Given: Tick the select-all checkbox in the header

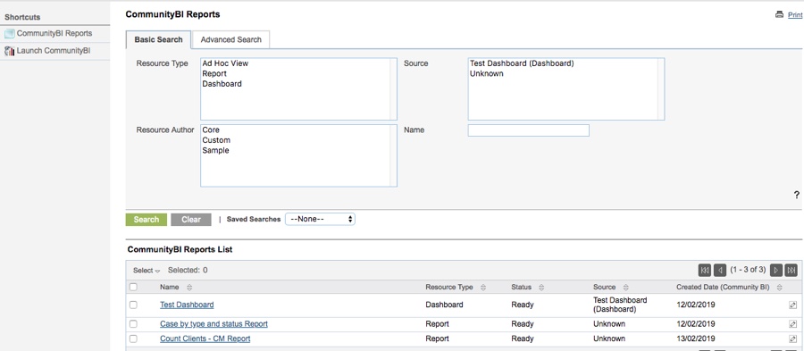Looking at the screenshot, I should point(133,287).
